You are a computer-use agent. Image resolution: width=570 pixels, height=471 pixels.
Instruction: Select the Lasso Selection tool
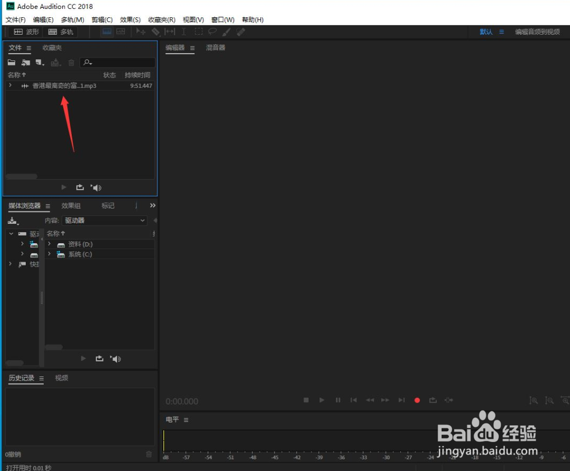[212, 31]
